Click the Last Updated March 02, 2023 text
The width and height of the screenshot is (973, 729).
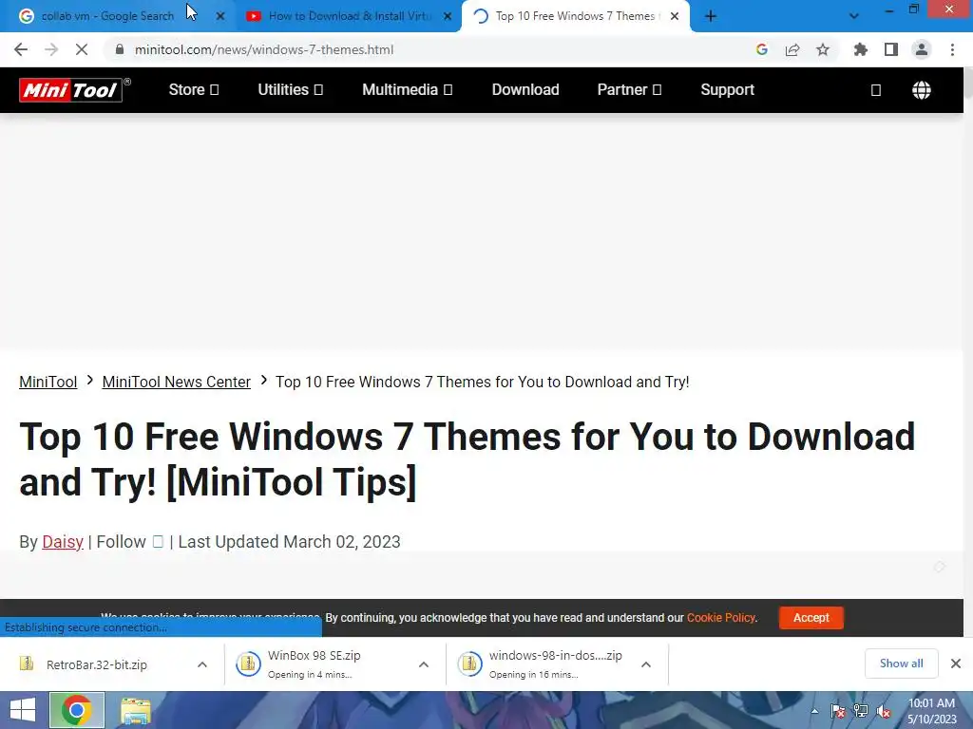tap(289, 542)
